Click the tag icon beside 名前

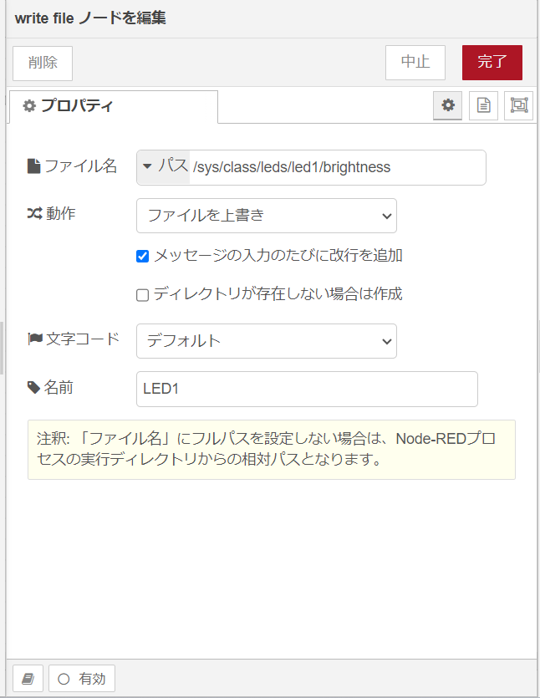[x=33, y=387]
